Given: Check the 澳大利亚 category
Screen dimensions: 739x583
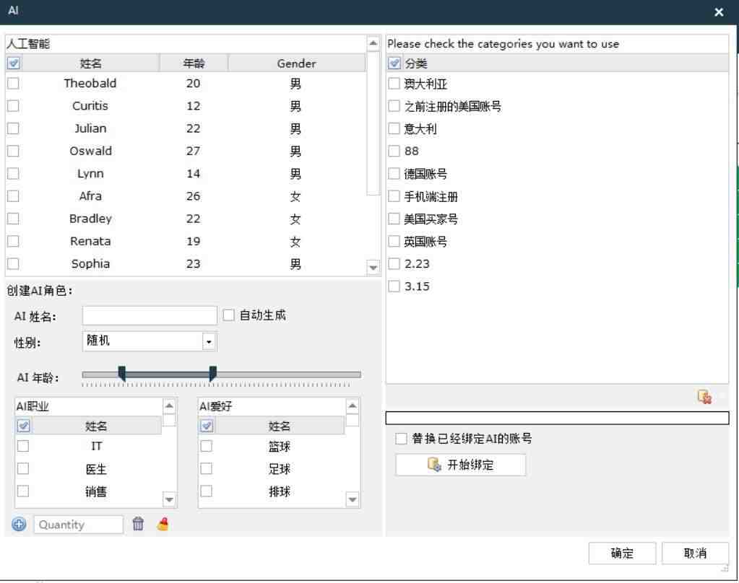Looking at the screenshot, I should [x=394, y=84].
